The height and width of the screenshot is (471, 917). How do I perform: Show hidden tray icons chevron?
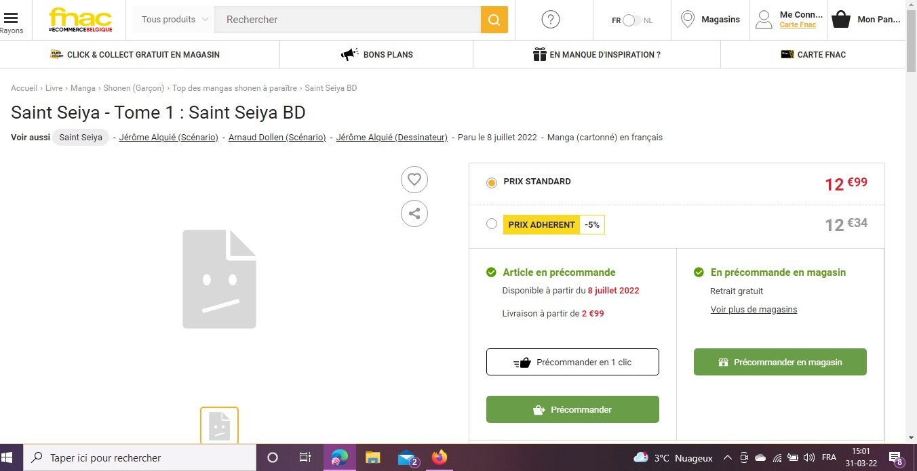coord(727,458)
